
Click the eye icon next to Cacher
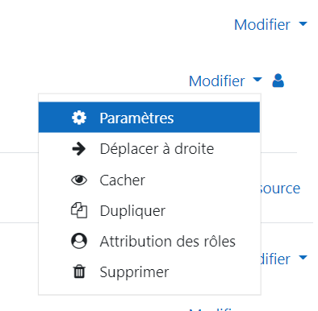click(79, 180)
